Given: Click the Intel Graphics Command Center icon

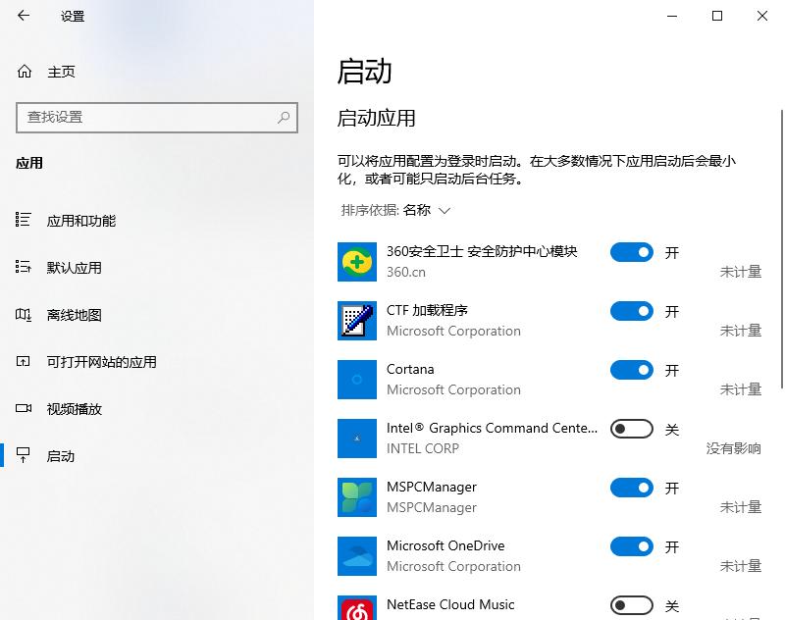Looking at the screenshot, I should 357,438.
